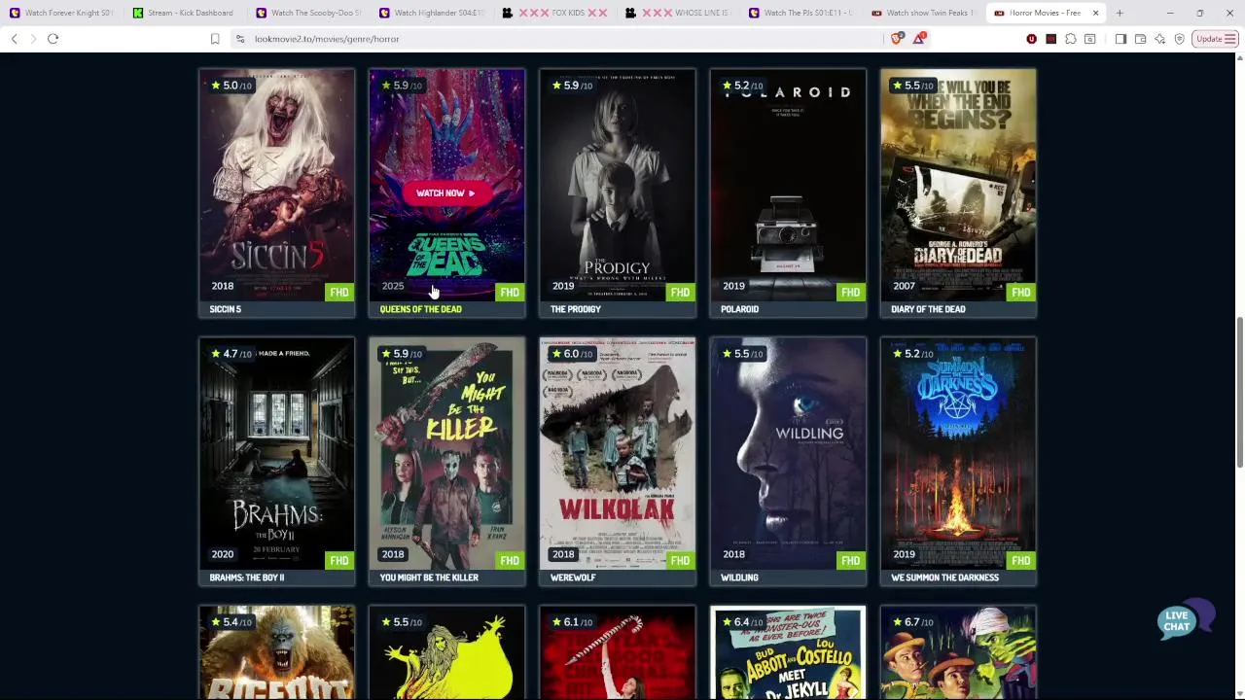
Task: Click the BRAHMS: THE BOY II title link
Action: 247,577
